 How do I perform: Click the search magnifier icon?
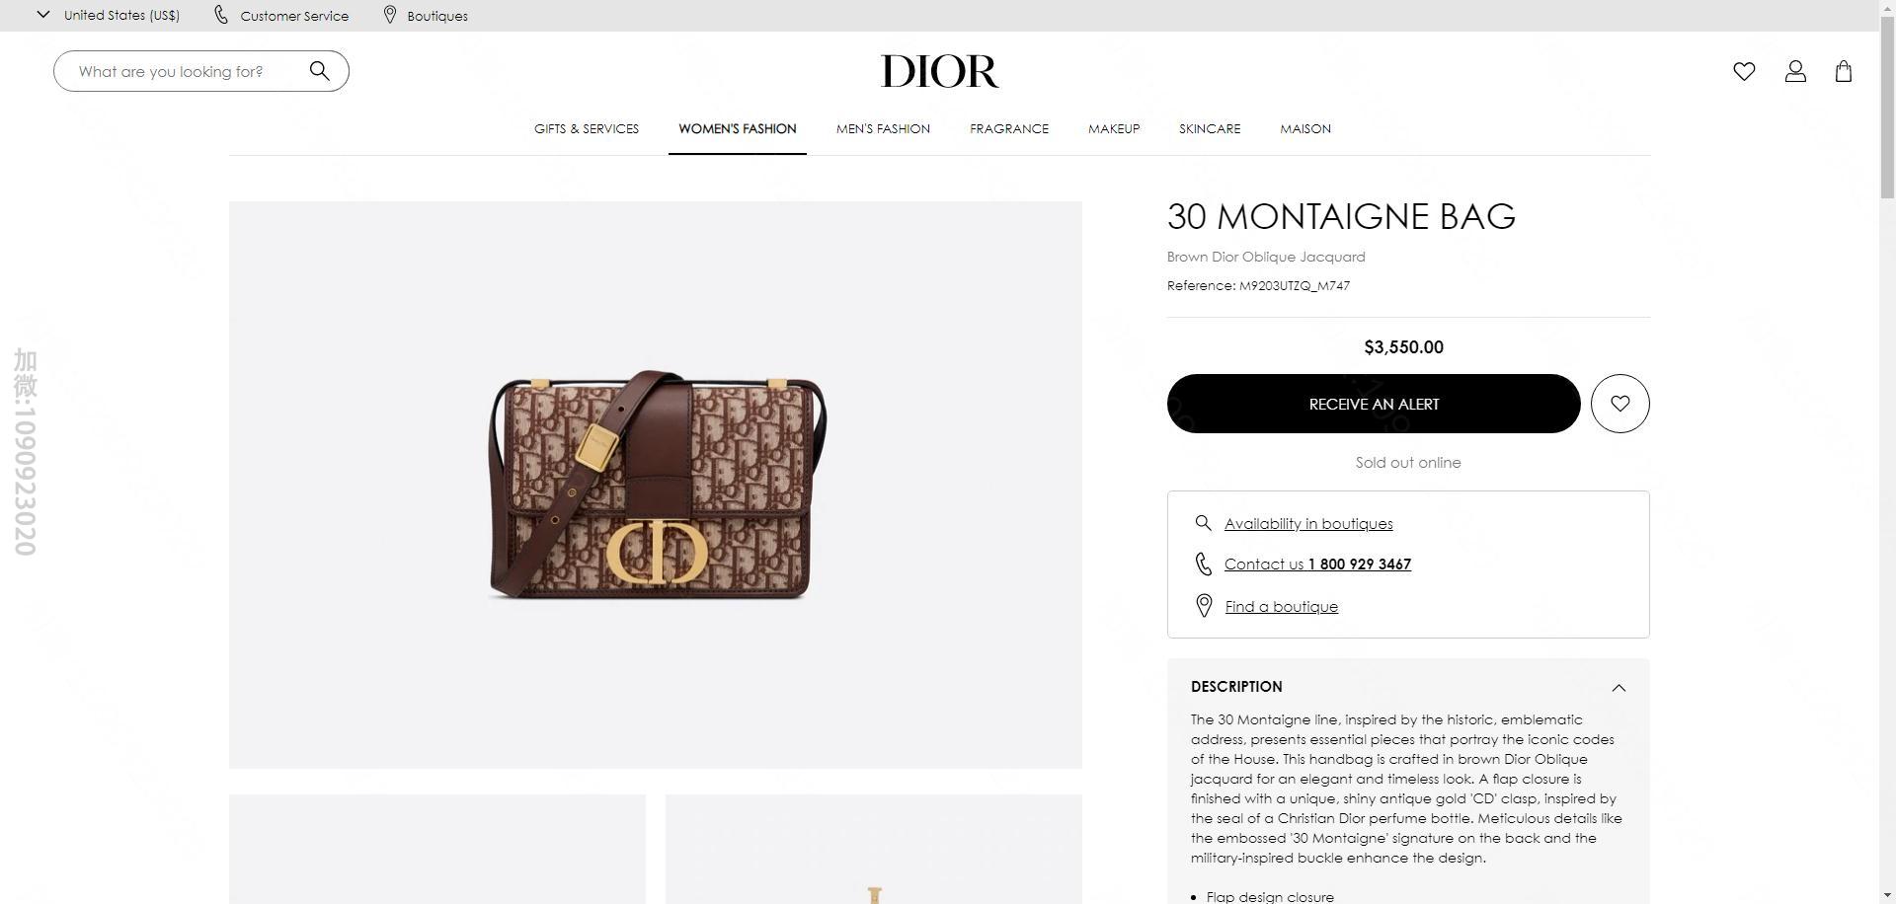tap(319, 71)
